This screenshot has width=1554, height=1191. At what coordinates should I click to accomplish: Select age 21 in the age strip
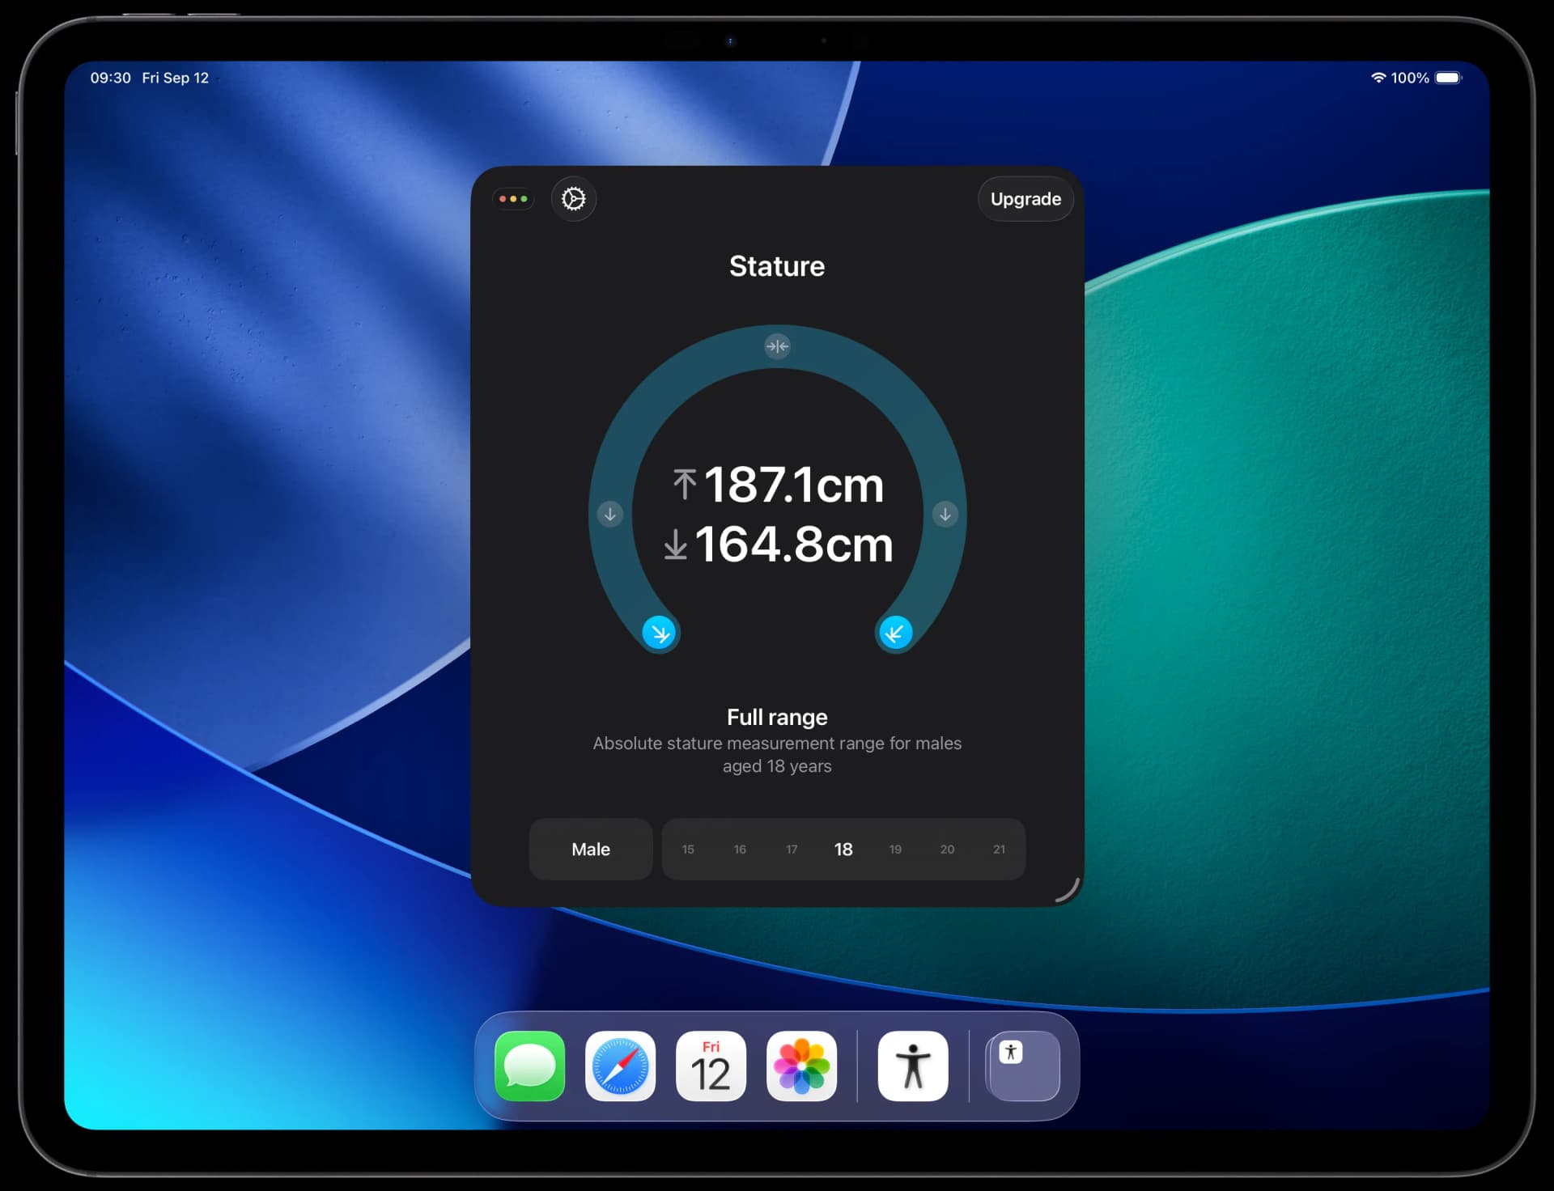point(999,849)
